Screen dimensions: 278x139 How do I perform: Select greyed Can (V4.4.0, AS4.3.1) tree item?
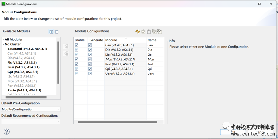(22, 53)
